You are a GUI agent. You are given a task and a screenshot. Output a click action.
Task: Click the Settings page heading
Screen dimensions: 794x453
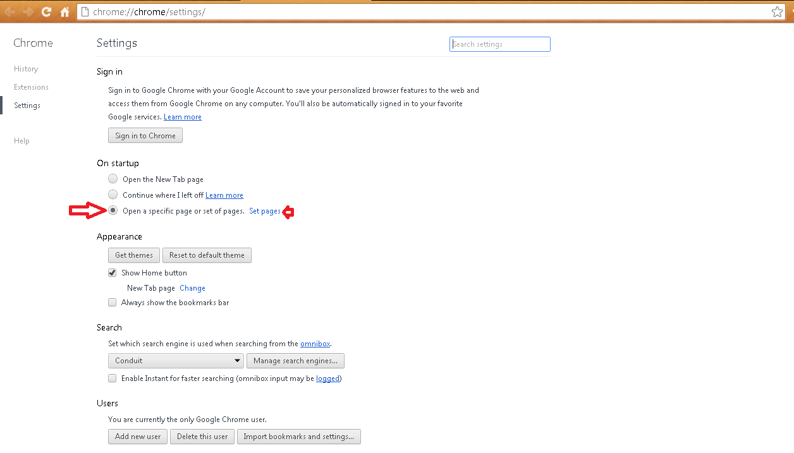117,43
